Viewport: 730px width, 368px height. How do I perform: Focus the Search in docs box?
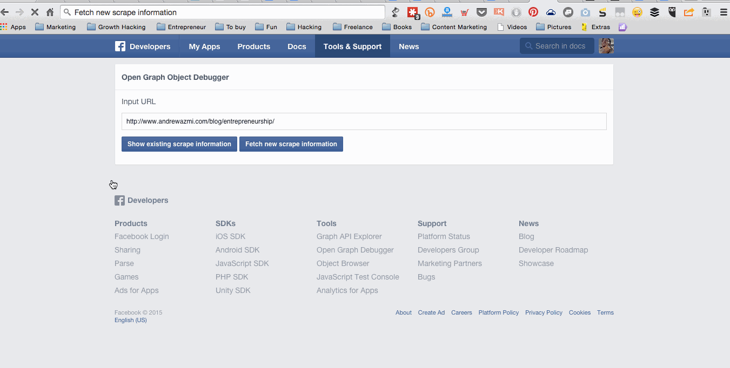557,46
